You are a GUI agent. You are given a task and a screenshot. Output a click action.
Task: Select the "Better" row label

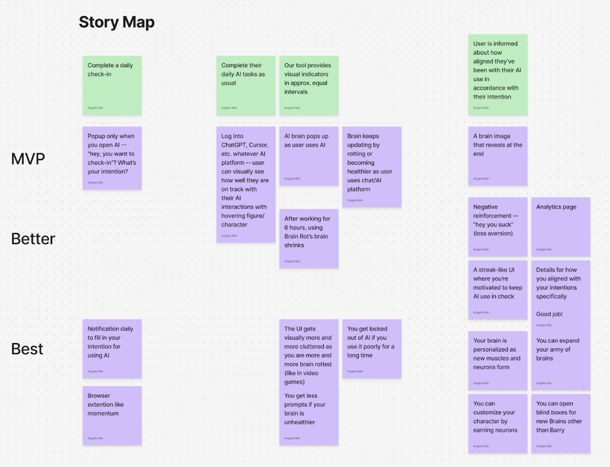pos(33,238)
